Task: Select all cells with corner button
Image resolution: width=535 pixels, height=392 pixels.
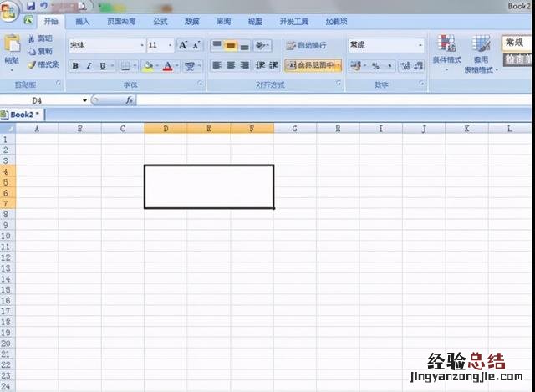Action: pos(8,128)
